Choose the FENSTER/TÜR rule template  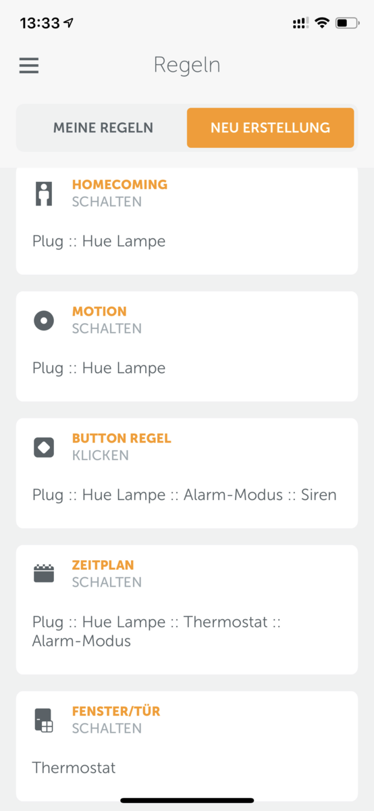pos(116,712)
